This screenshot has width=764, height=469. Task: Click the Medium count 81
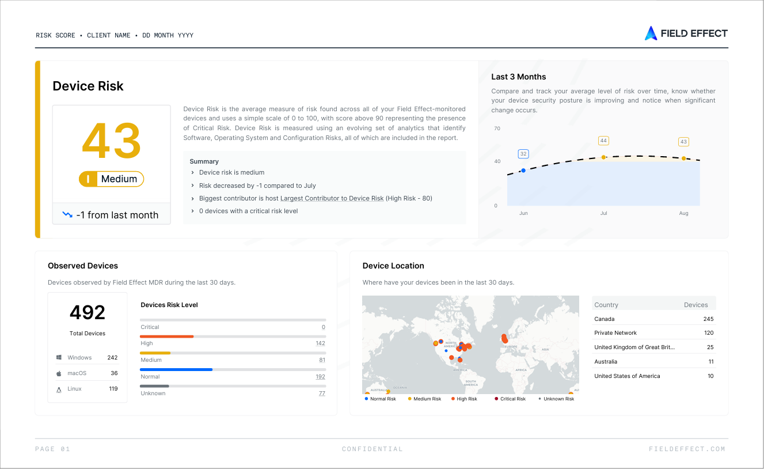[x=322, y=360]
